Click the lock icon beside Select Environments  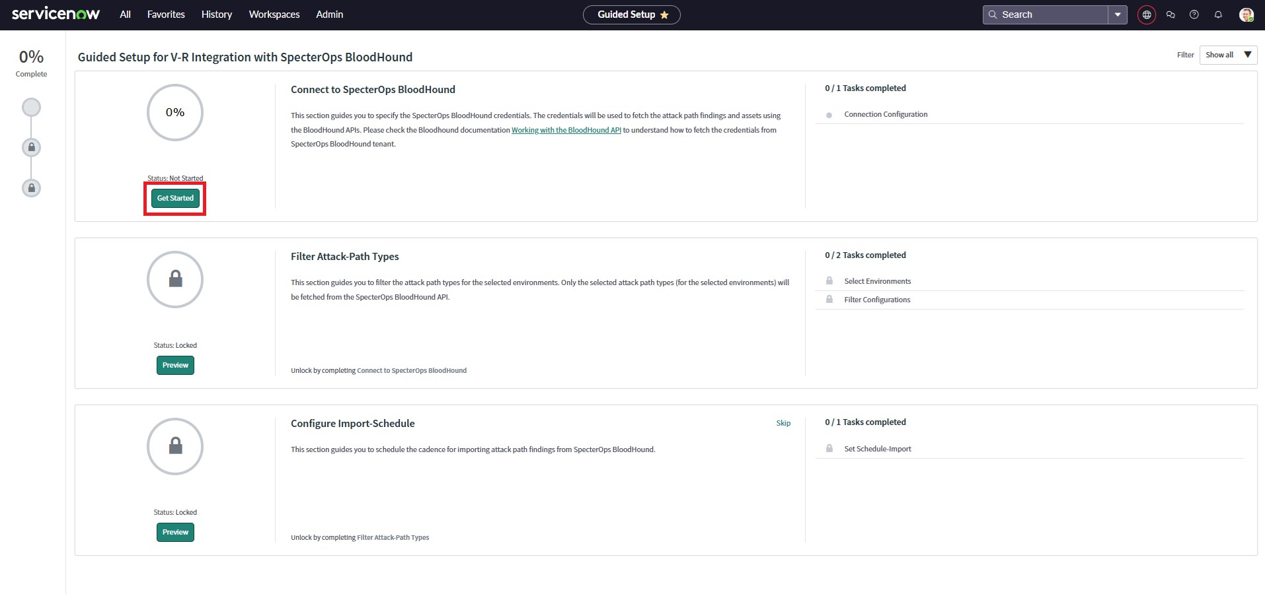pos(829,280)
